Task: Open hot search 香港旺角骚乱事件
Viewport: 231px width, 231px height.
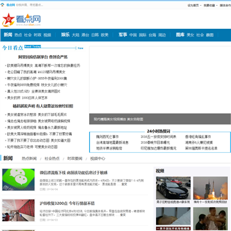Action: click(x=198, y=137)
